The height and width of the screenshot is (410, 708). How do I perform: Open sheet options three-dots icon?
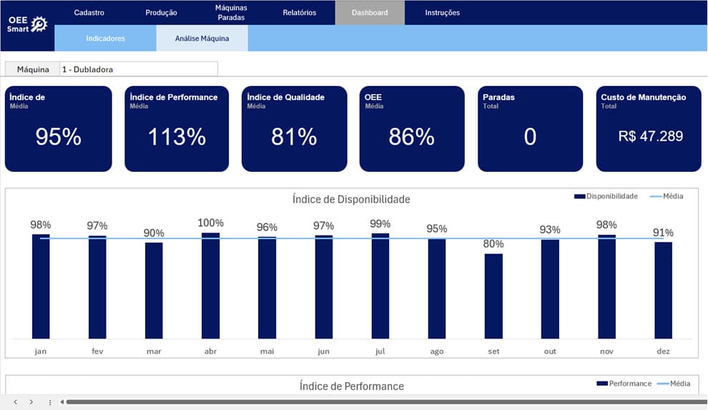click(49, 402)
